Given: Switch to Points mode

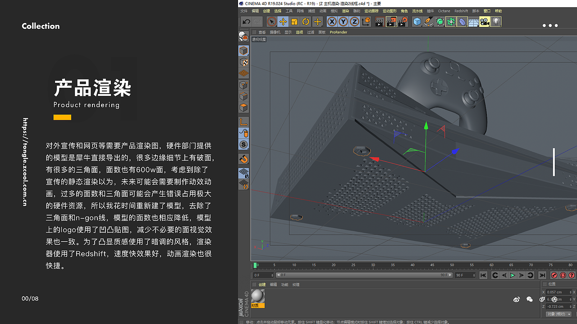Looking at the screenshot, I should pos(243,85).
